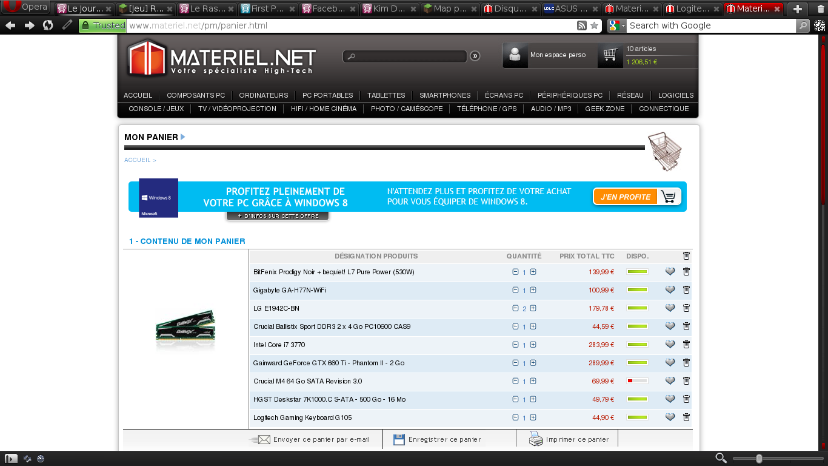Viewport: 828px width, 466px height.
Task: Increase Gigabyte GA-H77N-WiFi quantity
Action: (533, 290)
